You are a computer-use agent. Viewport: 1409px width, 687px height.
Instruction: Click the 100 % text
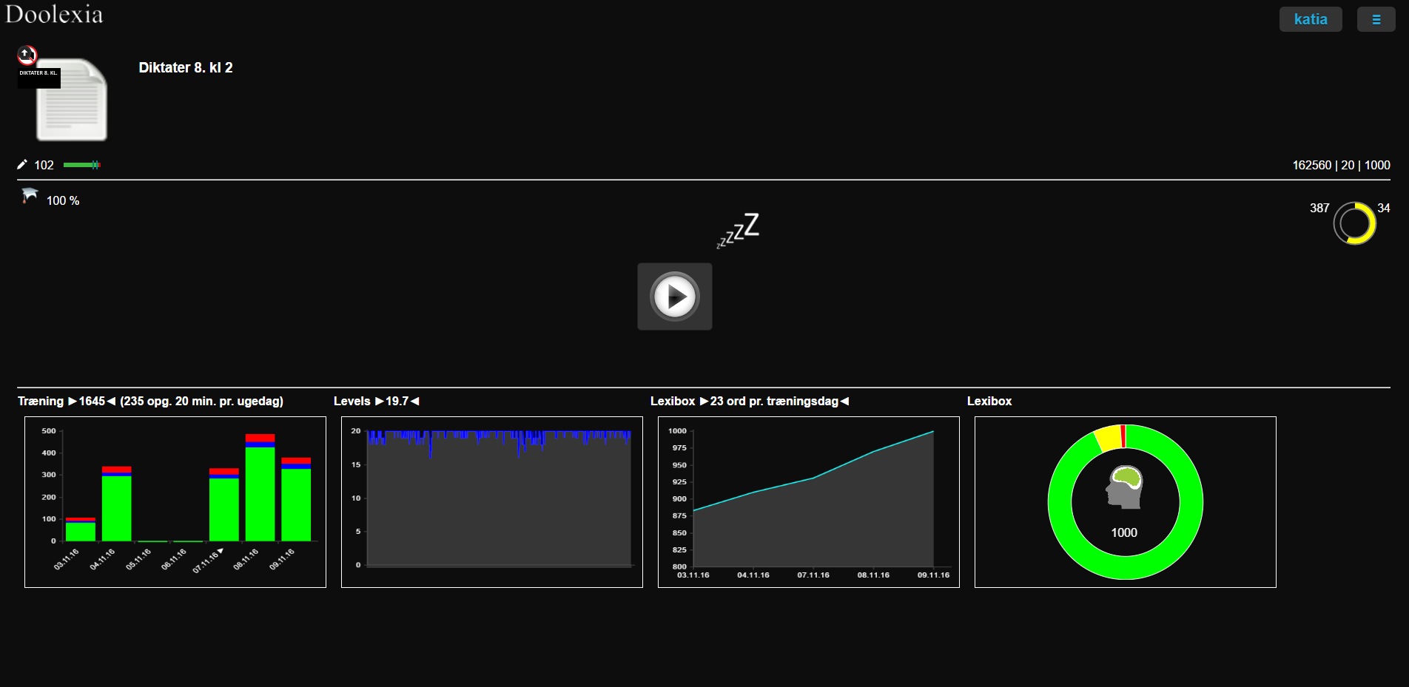[63, 200]
